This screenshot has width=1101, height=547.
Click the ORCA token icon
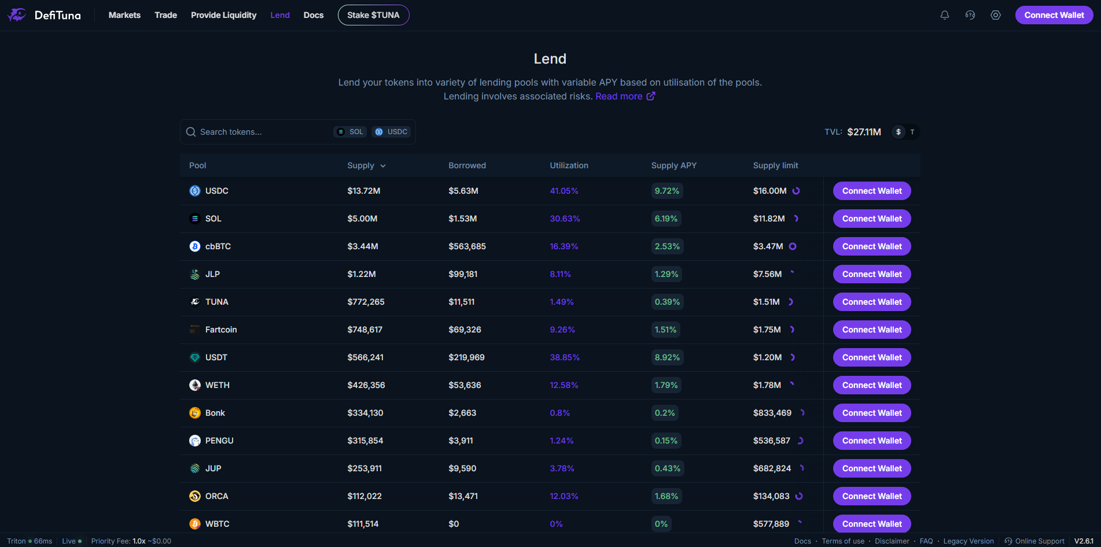coord(195,496)
